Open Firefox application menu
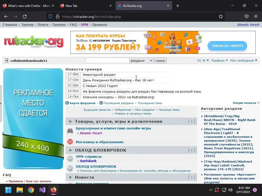262x196 pixels. coord(256,16)
